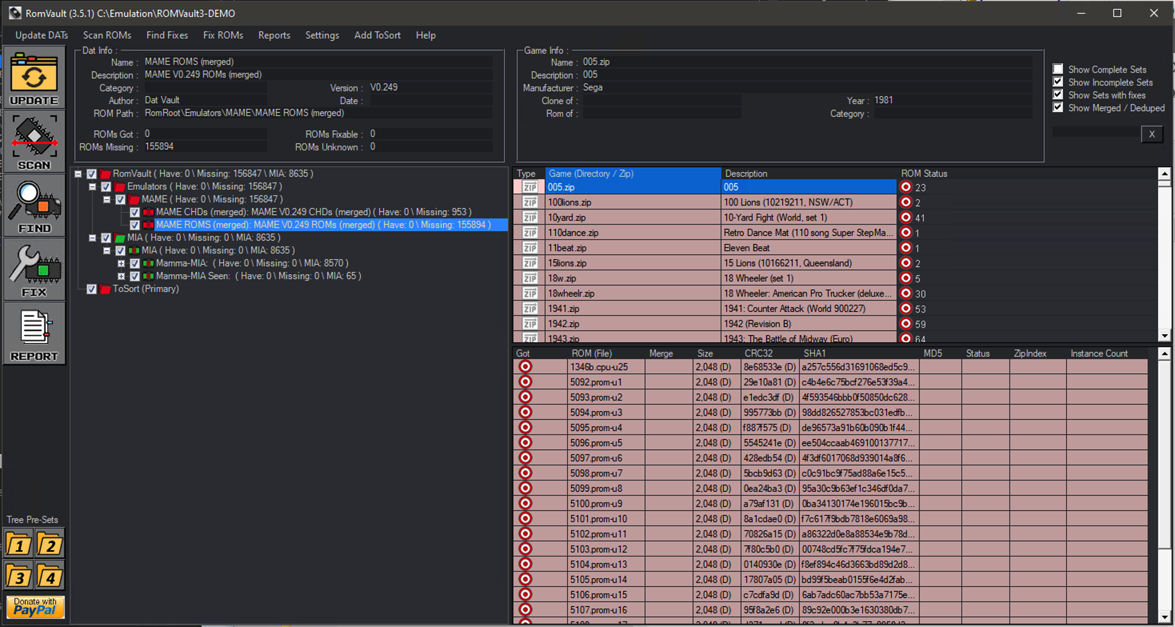Toggle checkbox for RomVault root tree node
Screen dimensions: 1175x627
[x=92, y=174]
